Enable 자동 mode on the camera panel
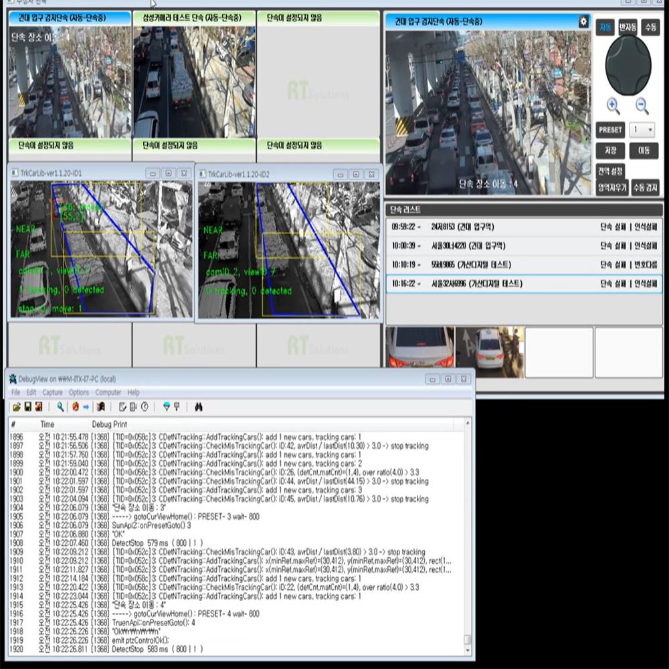Viewport: 669px width, 669px height. click(605, 27)
